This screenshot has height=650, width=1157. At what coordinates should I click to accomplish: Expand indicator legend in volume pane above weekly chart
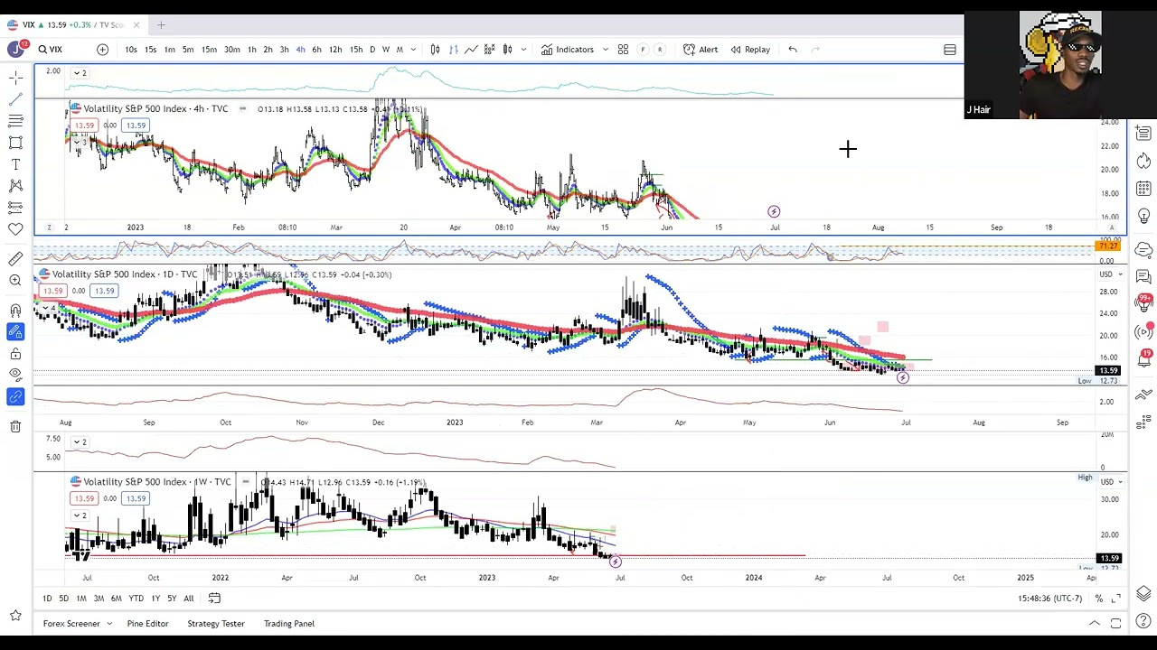click(80, 441)
